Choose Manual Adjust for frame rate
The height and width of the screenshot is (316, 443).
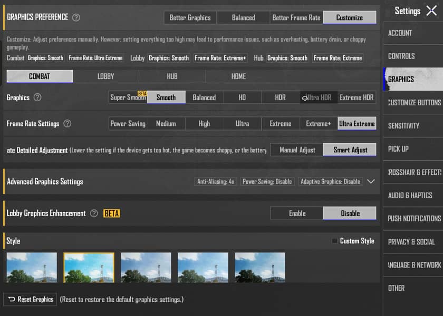296,150
